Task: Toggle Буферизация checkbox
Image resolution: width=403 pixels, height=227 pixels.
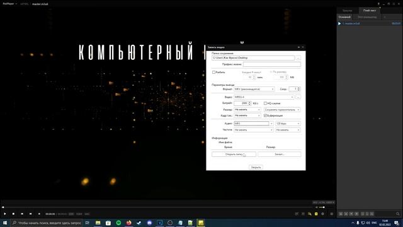Action: pyautogui.click(x=266, y=115)
